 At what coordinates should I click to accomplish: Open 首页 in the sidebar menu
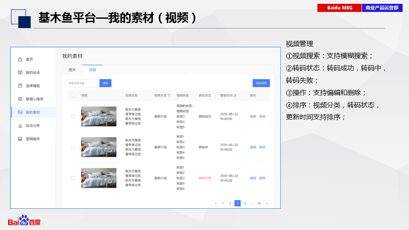tap(29, 59)
